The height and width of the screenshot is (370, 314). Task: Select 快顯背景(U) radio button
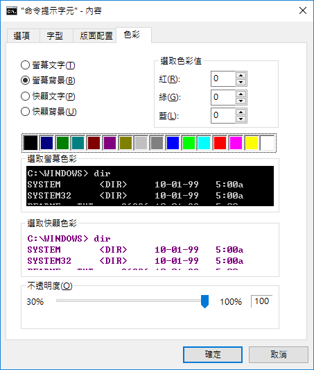[49, 112]
